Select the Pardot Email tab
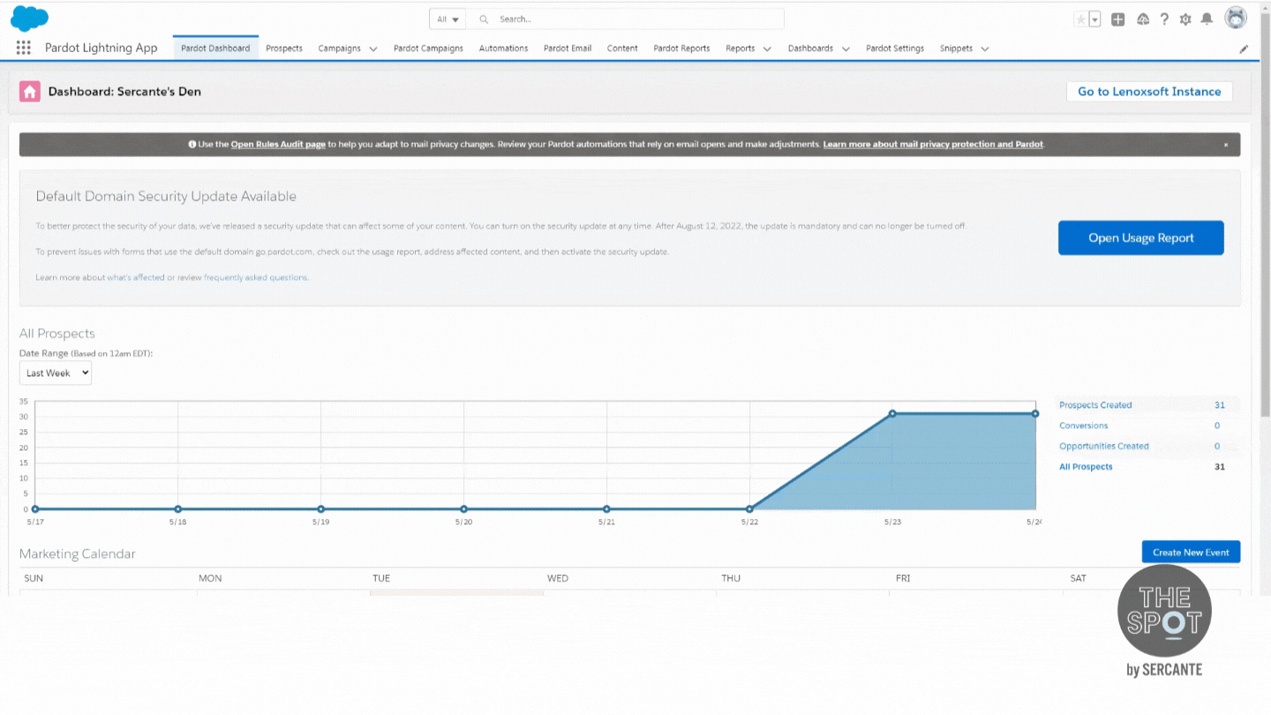The height and width of the screenshot is (715, 1271). pyautogui.click(x=568, y=49)
